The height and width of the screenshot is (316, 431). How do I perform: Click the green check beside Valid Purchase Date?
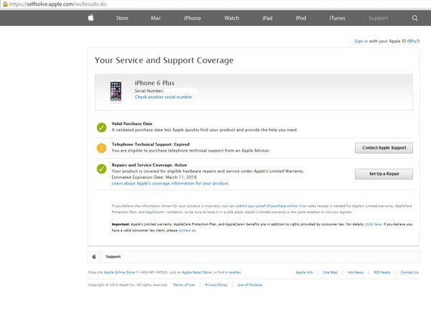(x=102, y=127)
